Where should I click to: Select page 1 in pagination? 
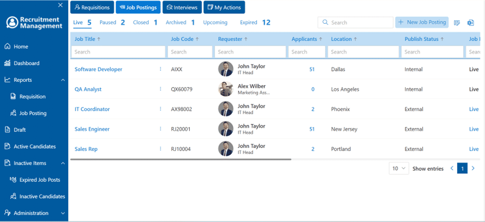462,169
